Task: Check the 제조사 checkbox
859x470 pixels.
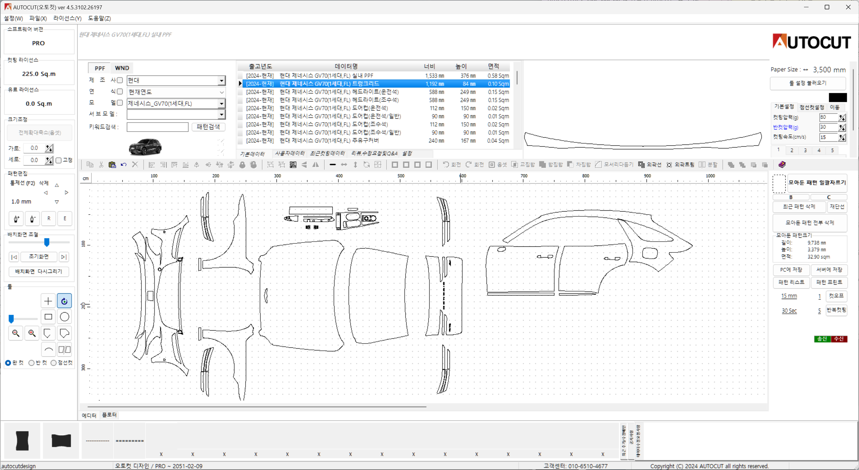Action: tap(120, 80)
